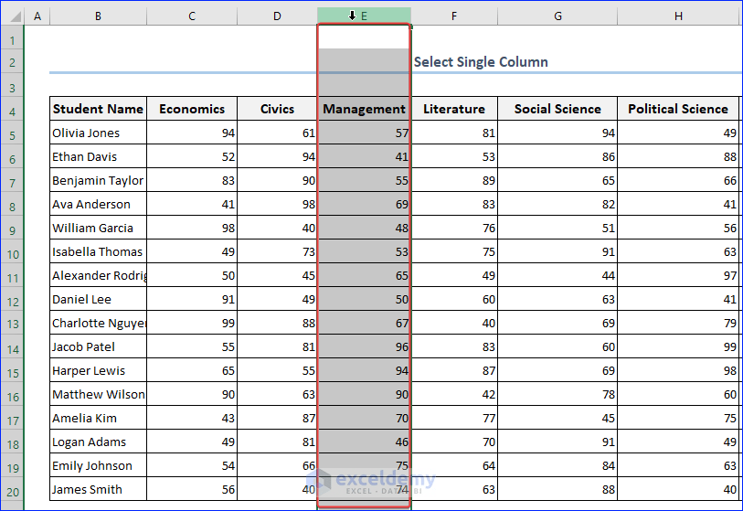Screen dimensions: 743x511
Task: Click Ethan Davis' Civics score 94
Action: click(277, 156)
